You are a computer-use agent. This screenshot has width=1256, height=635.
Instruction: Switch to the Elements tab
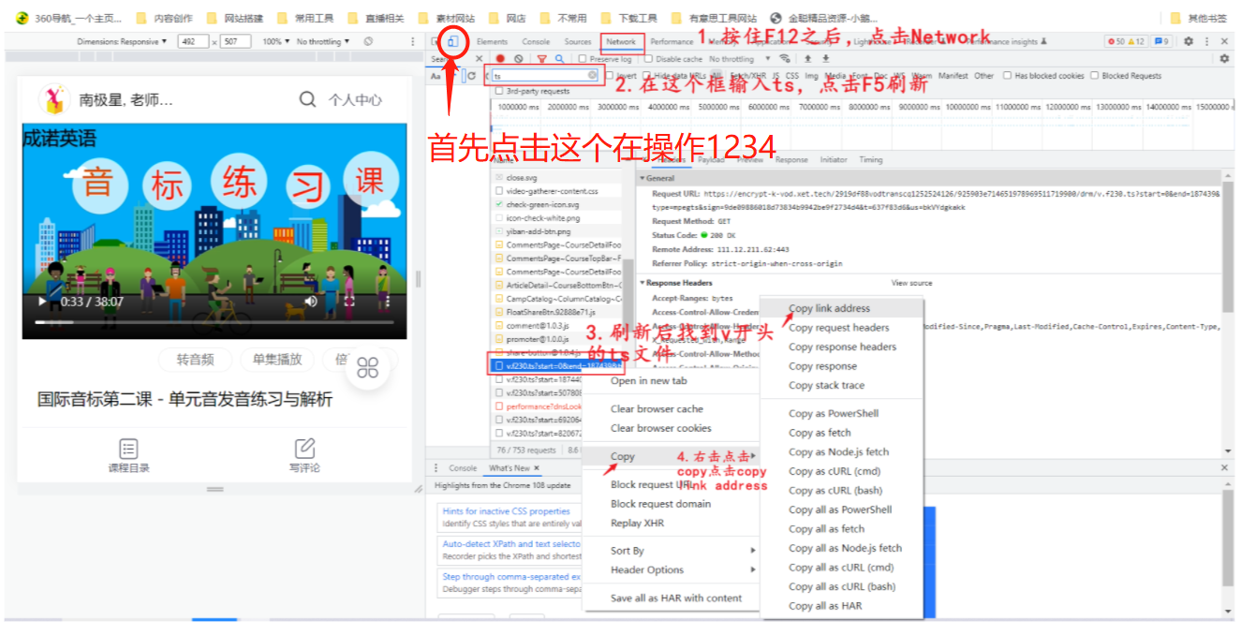click(x=492, y=41)
